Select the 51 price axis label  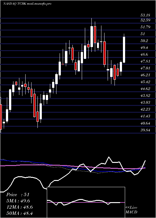tap(143, 34)
